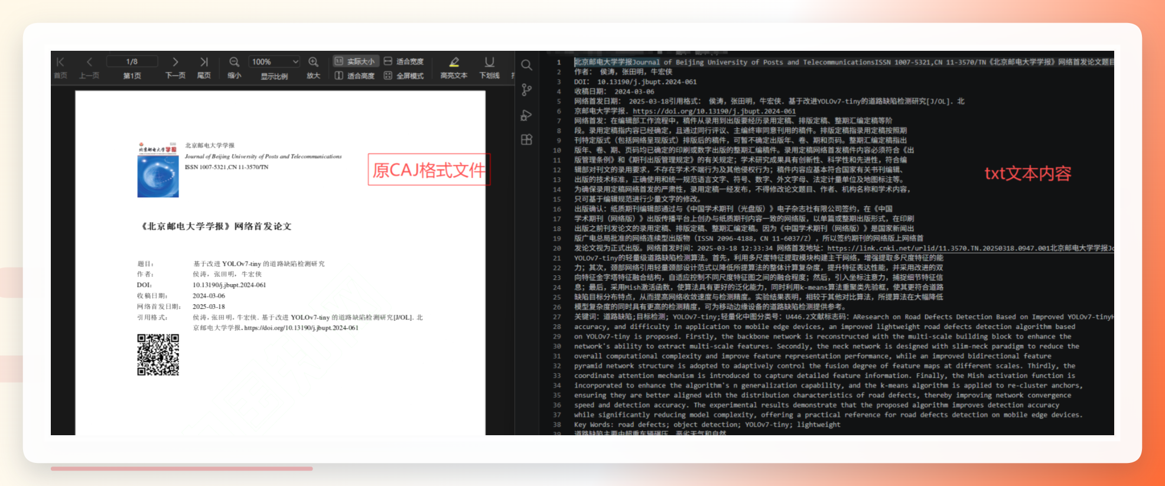Click the QR code on the CAJ page
This screenshot has width=1165, height=486.
(x=158, y=355)
